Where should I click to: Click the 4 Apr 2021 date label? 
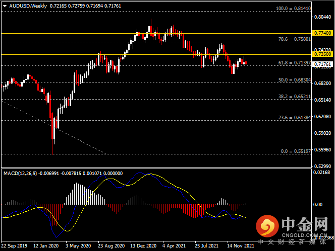click(174, 246)
